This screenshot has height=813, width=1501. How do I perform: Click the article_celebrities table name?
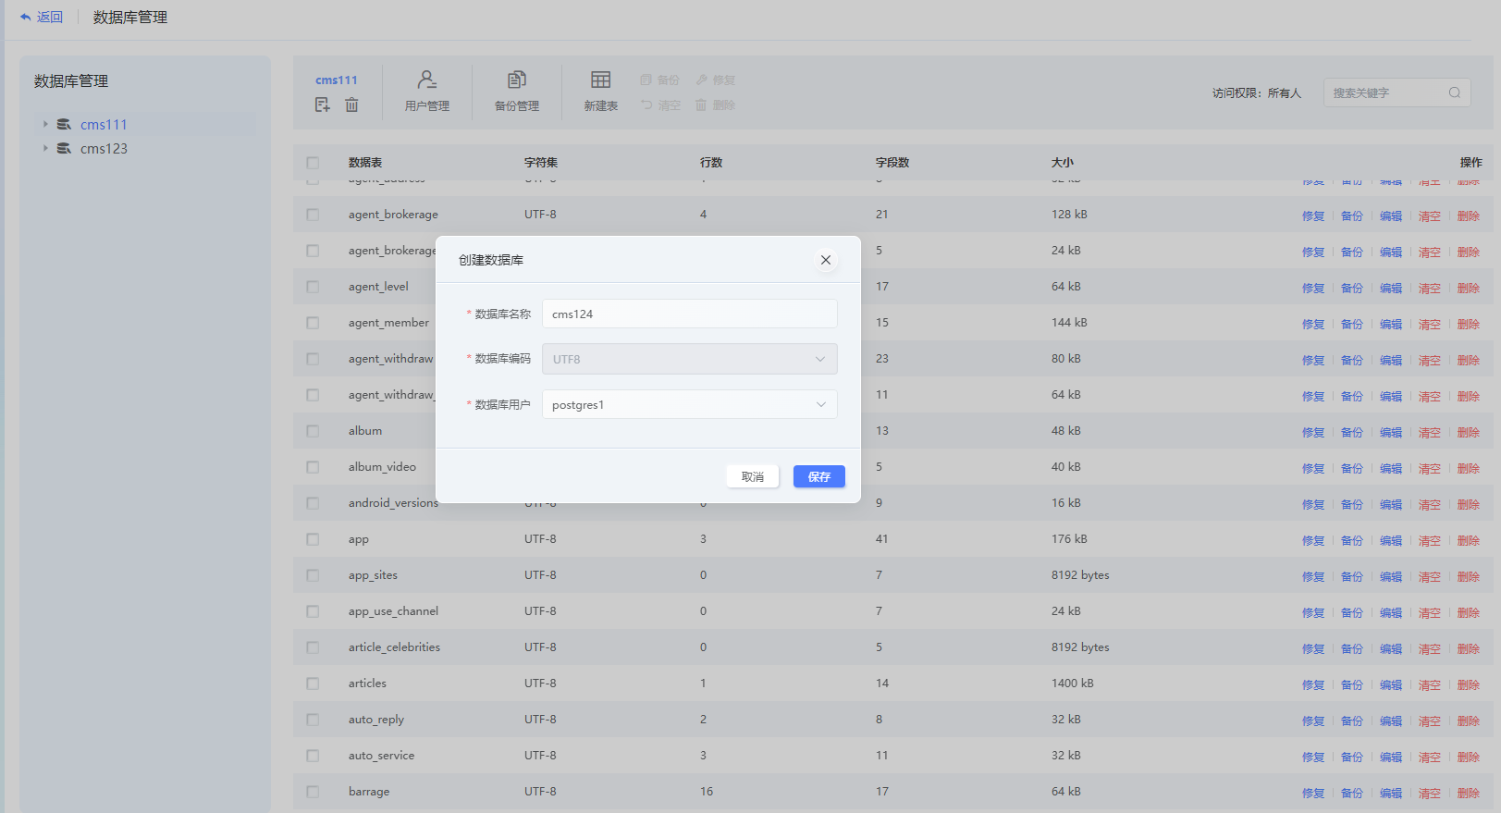(x=394, y=647)
